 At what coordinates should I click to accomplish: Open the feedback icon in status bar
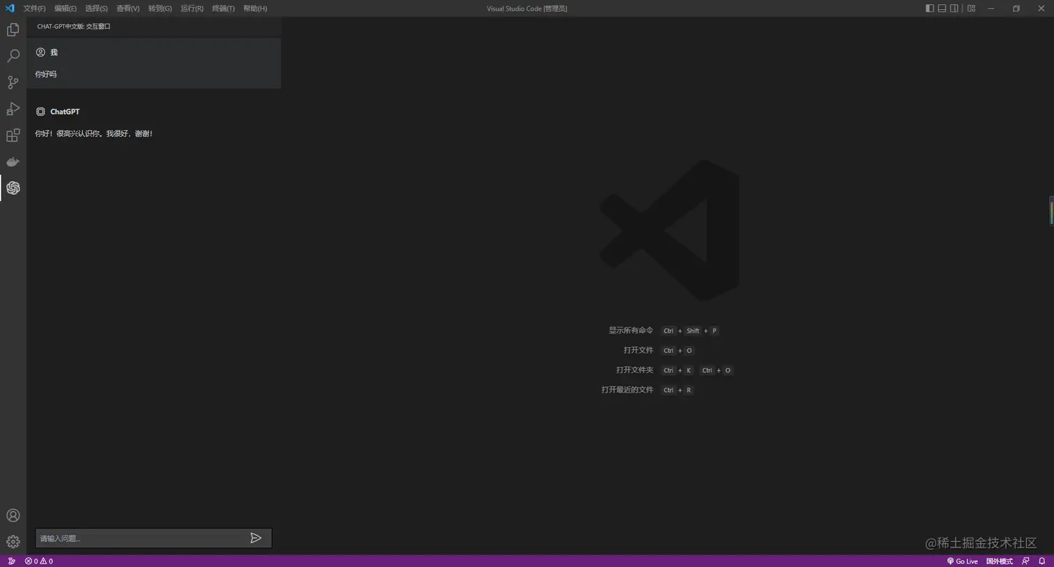pyautogui.click(x=1025, y=561)
